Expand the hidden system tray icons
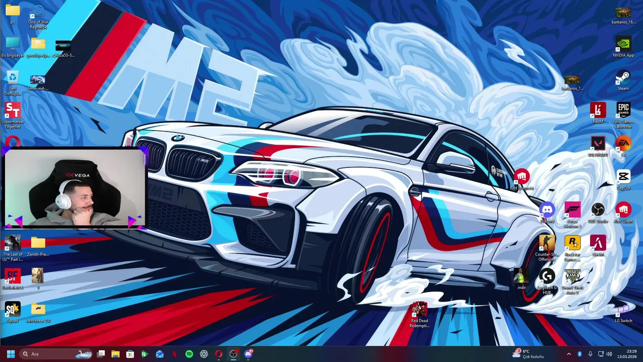 coord(569,354)
